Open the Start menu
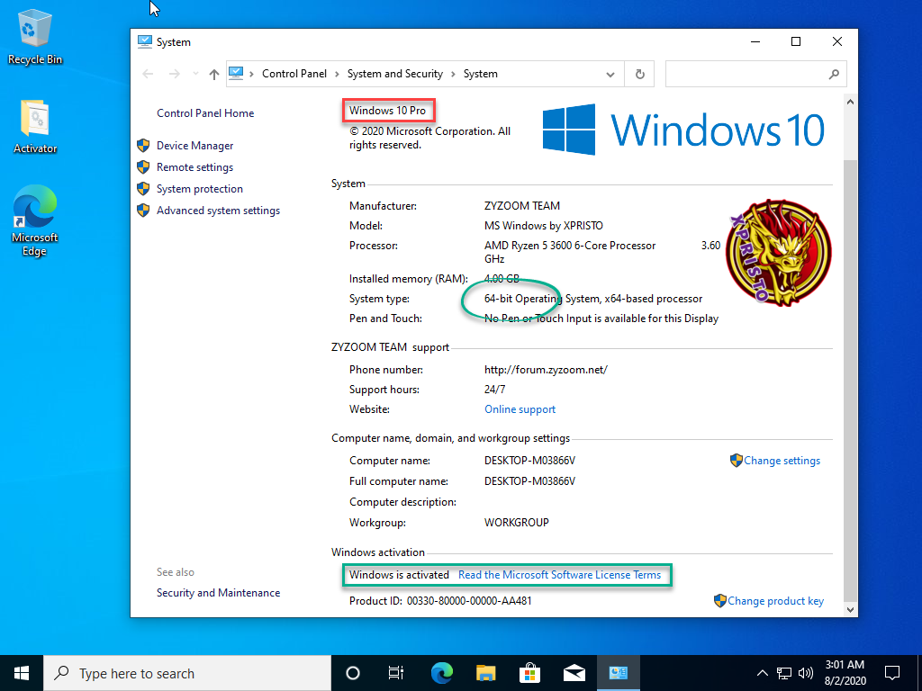Image resolution: width=922 pixels, height=691 pixels. click(x=22, y=673)
